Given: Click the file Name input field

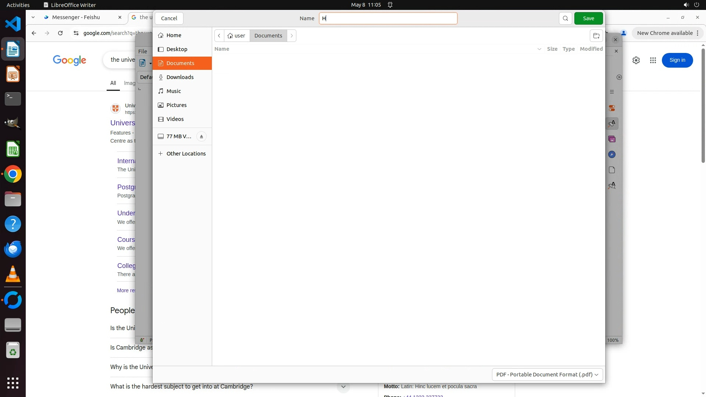Looking at the screenshot, I should pos(388,18).
